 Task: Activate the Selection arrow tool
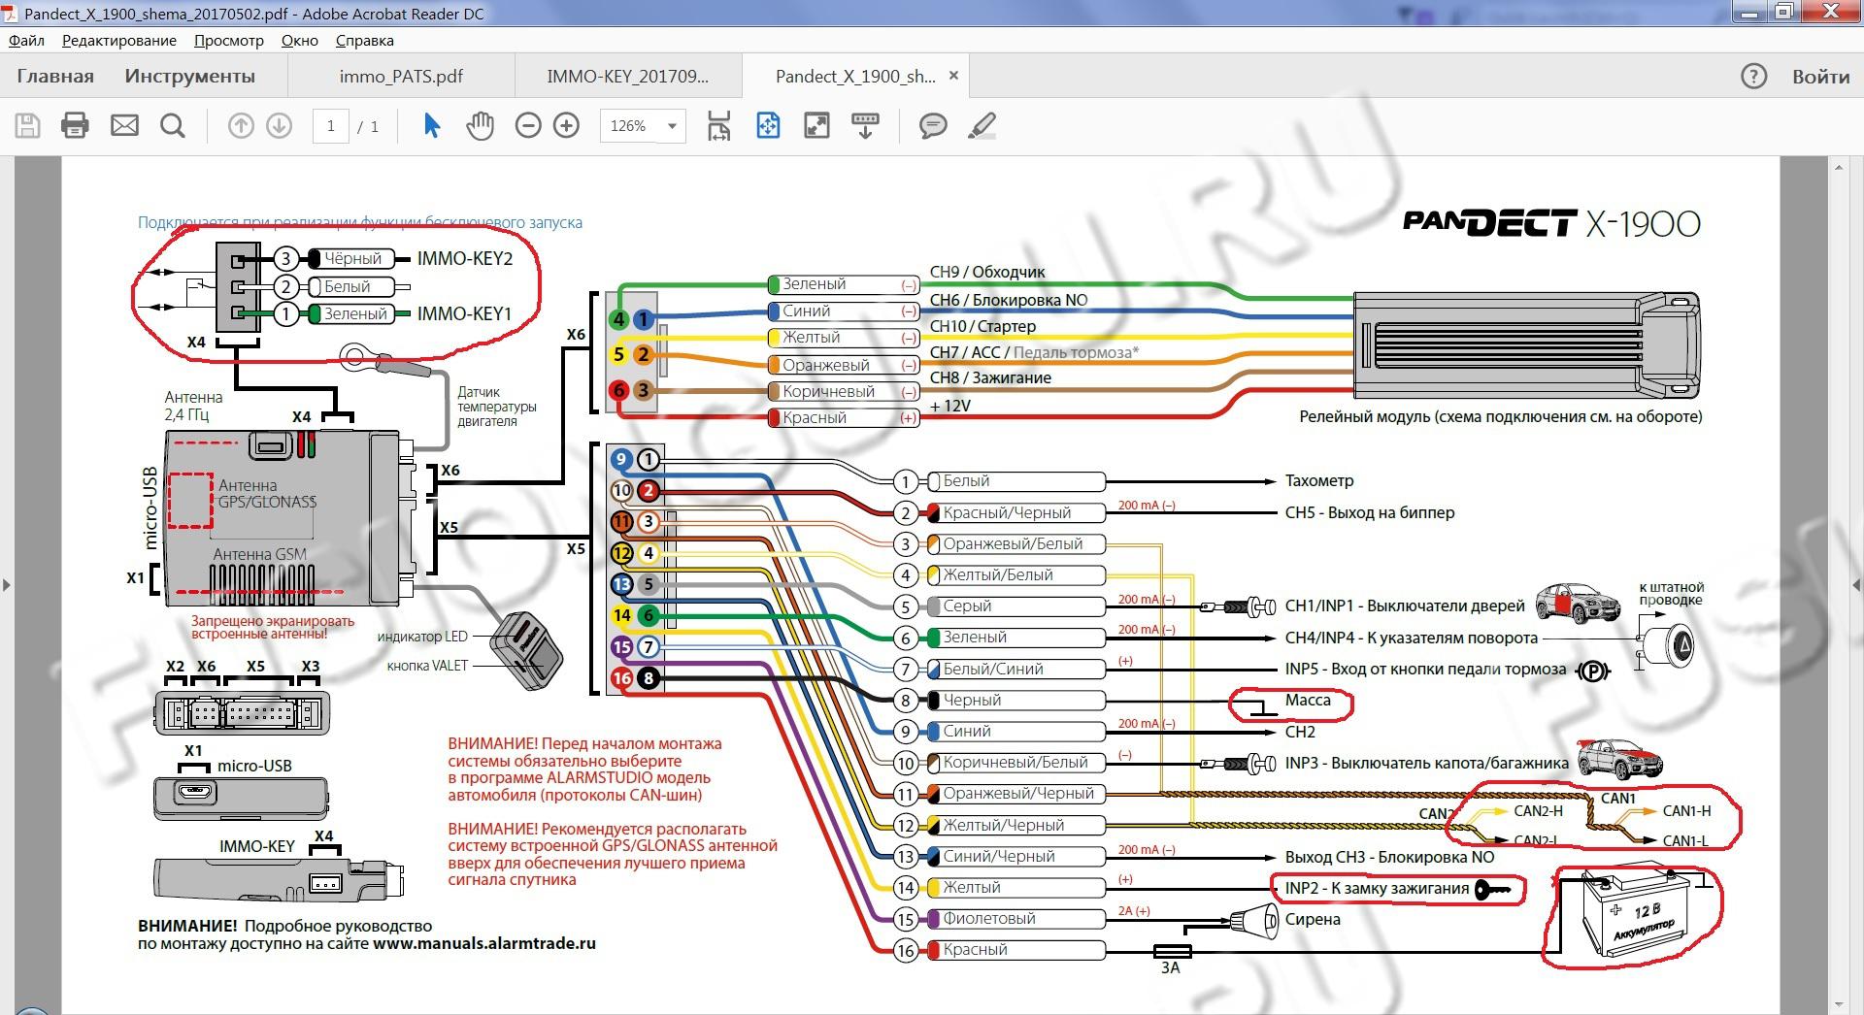click(x=432, y=126)
